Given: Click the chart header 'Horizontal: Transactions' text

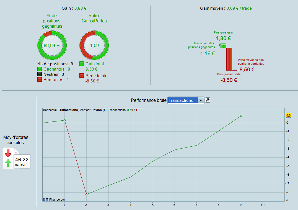Looking at the screenshot, I should pos(60,110).
